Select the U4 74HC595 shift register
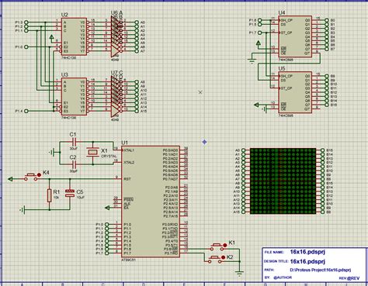 [295, 36]
